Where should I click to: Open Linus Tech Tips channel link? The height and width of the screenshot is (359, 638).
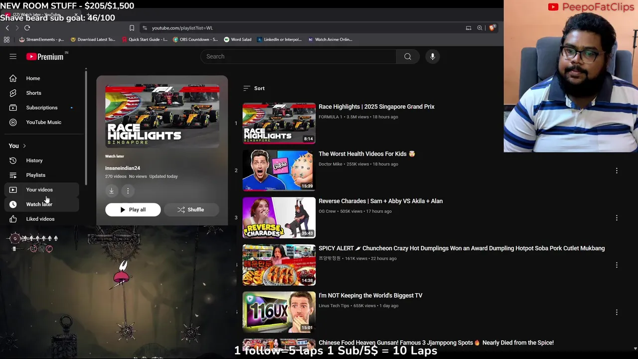(x=334, y=306)
